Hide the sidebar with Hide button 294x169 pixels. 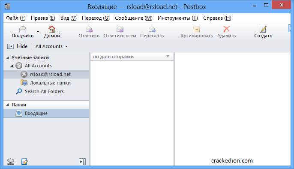coord(18,46)
